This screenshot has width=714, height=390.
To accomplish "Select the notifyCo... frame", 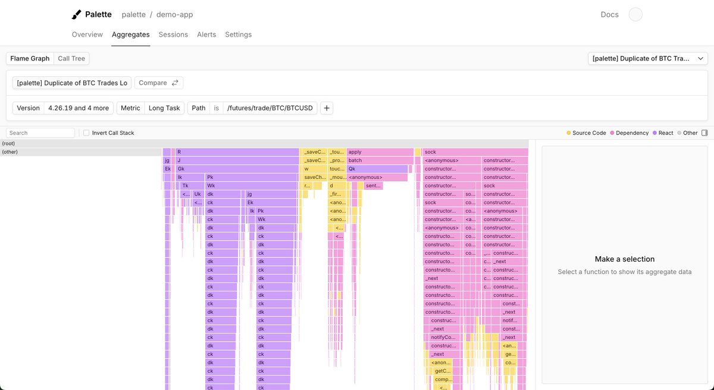I will click(442, 337).
